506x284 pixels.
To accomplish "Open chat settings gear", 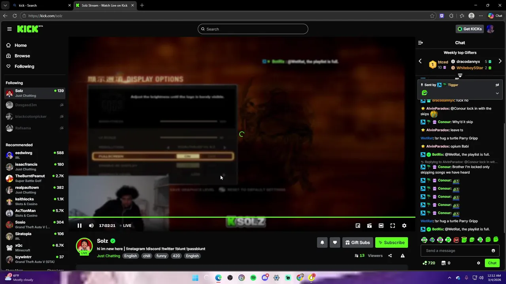I will [x=478, y=263].
